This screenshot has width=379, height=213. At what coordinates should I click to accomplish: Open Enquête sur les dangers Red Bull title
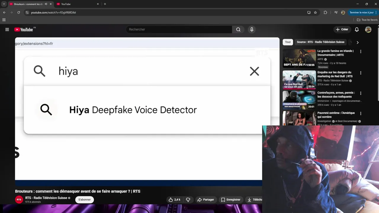(335, 74)
